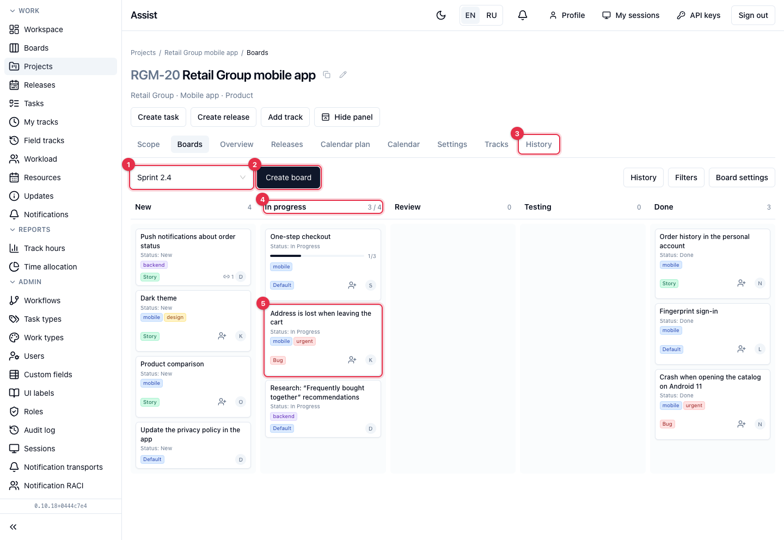
Task: Click the Sign out button
Action: pyautogui.click(x=753, y=15)
